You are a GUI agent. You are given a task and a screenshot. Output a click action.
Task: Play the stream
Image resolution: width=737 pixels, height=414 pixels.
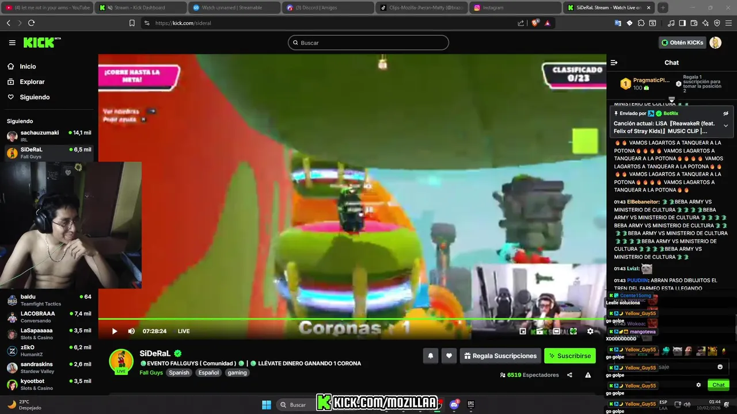(114, 331)
